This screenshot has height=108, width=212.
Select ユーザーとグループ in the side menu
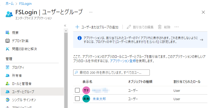tap(32, 92)
